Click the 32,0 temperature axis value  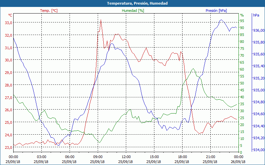pos(9,35)
